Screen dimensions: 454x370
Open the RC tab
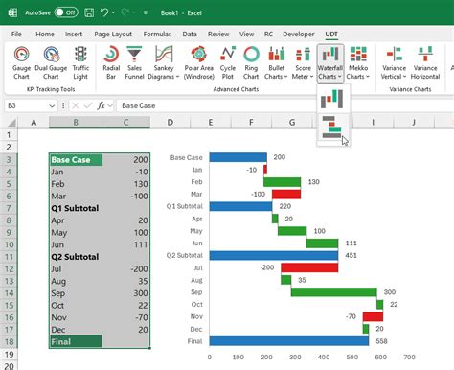(x=268, y=34)
